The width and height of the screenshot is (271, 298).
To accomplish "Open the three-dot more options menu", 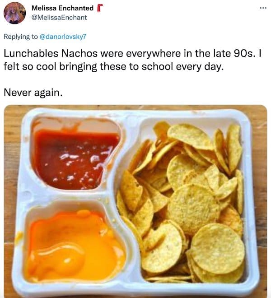I will (263, 8).
